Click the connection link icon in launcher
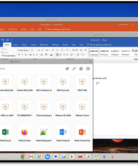Image resolution: width=138 pixels, height=166 pixels. point(74,69)
